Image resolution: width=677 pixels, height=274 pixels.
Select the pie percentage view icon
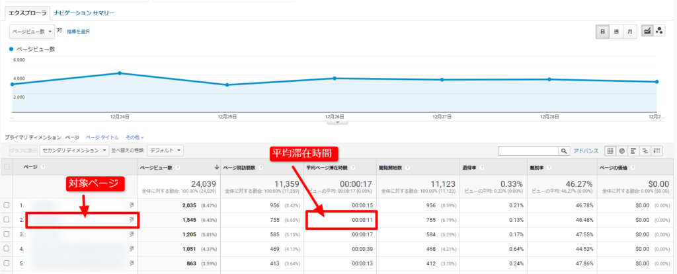pos(621,151)
